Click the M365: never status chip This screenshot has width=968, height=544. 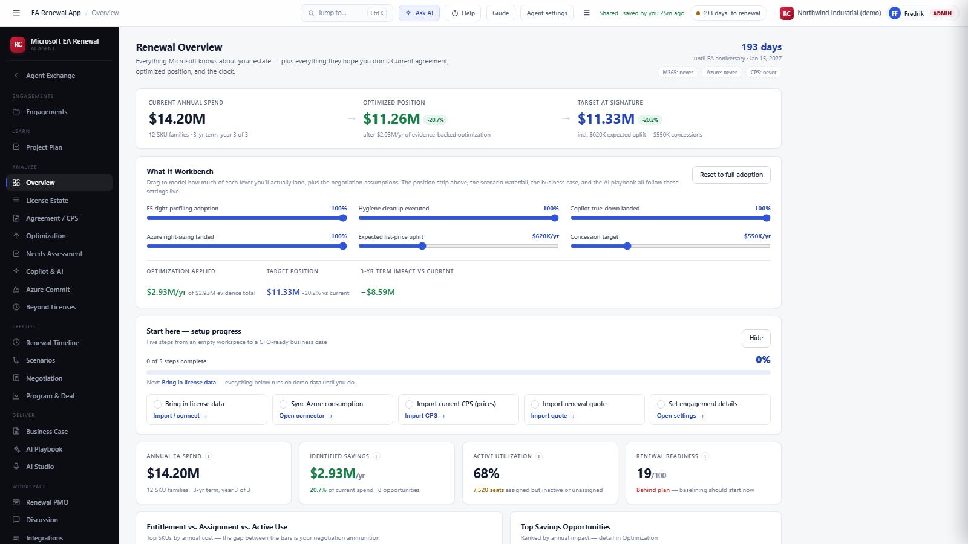(678, 73)
